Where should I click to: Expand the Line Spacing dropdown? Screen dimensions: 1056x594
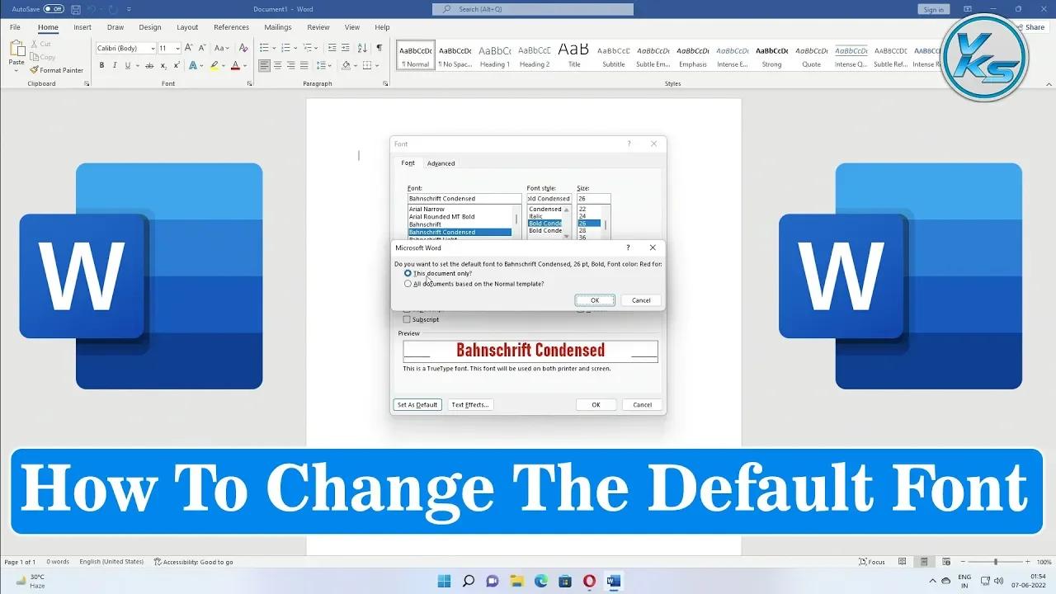click(328, 65)
